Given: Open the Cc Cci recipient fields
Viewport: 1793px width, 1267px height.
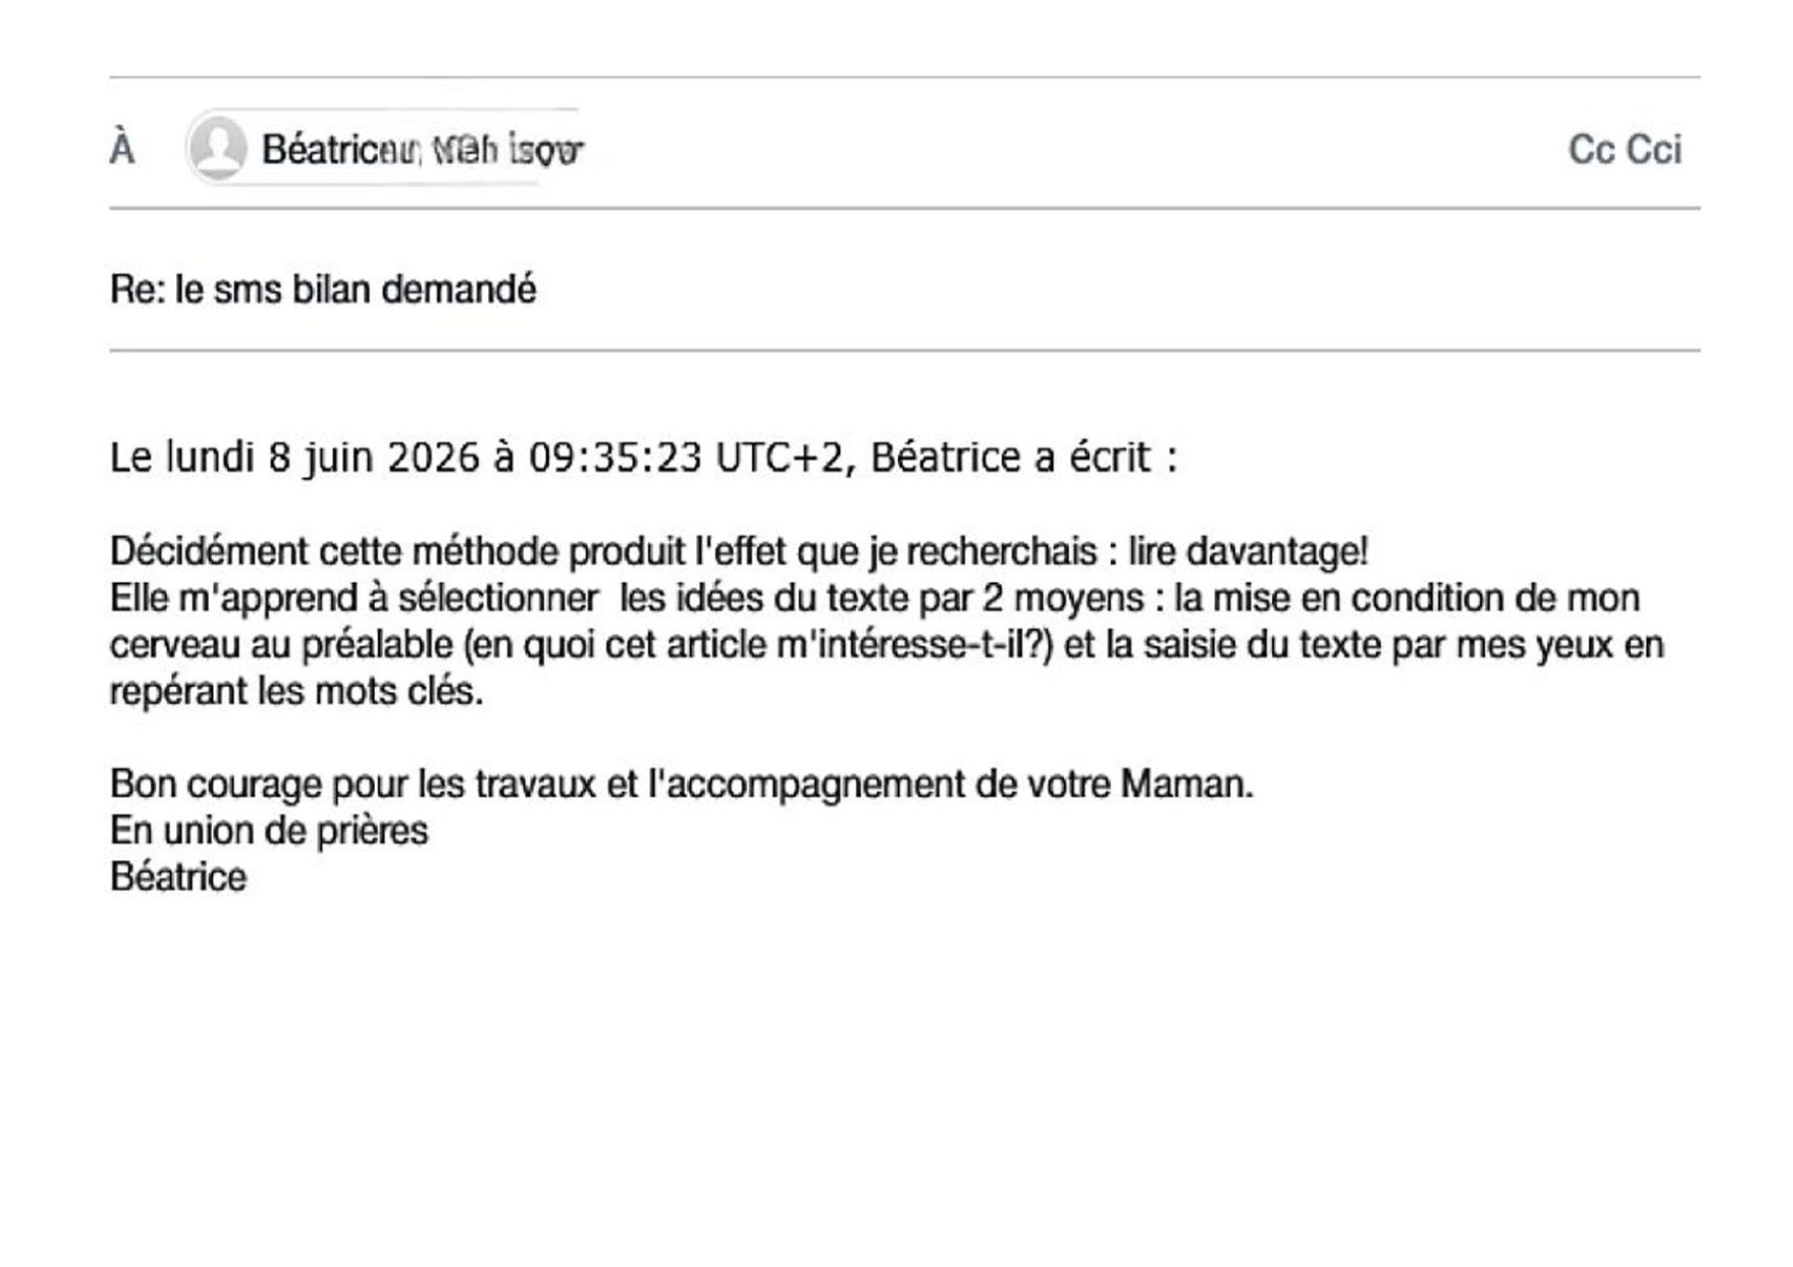Looking at the screenshot, I should [x=1624, y=149].
